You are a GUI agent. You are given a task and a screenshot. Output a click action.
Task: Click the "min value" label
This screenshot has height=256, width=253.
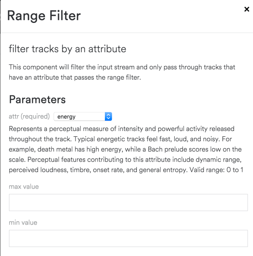(x=23, y=223)
